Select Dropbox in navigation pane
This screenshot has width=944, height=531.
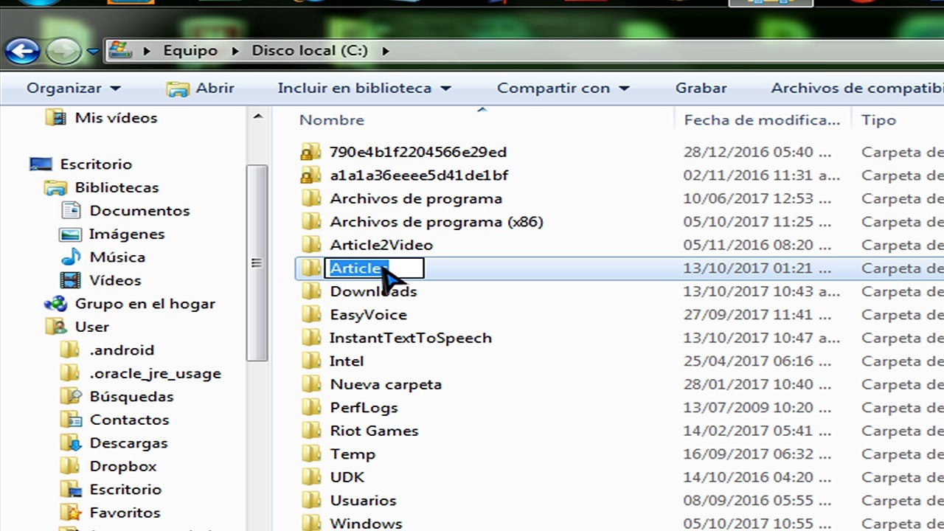(123, 466)
